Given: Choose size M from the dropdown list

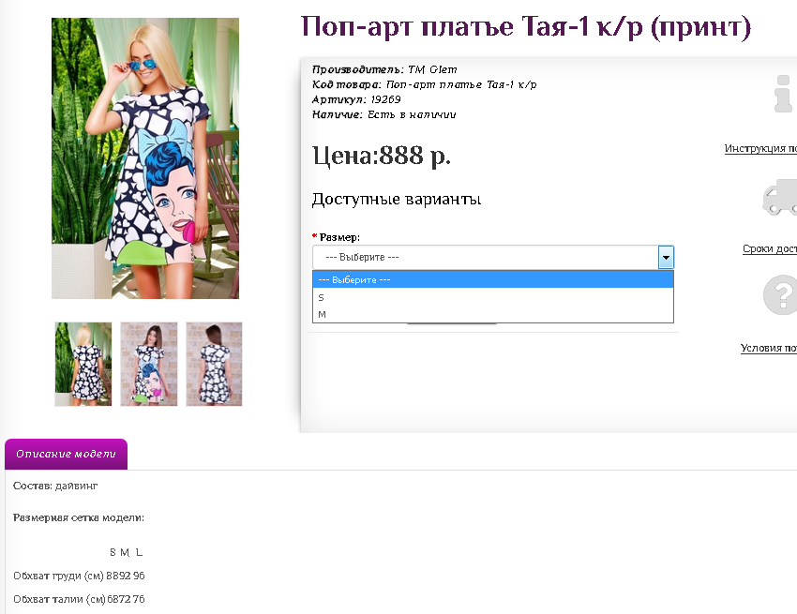Looking at the screenshot, I should tap(493, 314).
